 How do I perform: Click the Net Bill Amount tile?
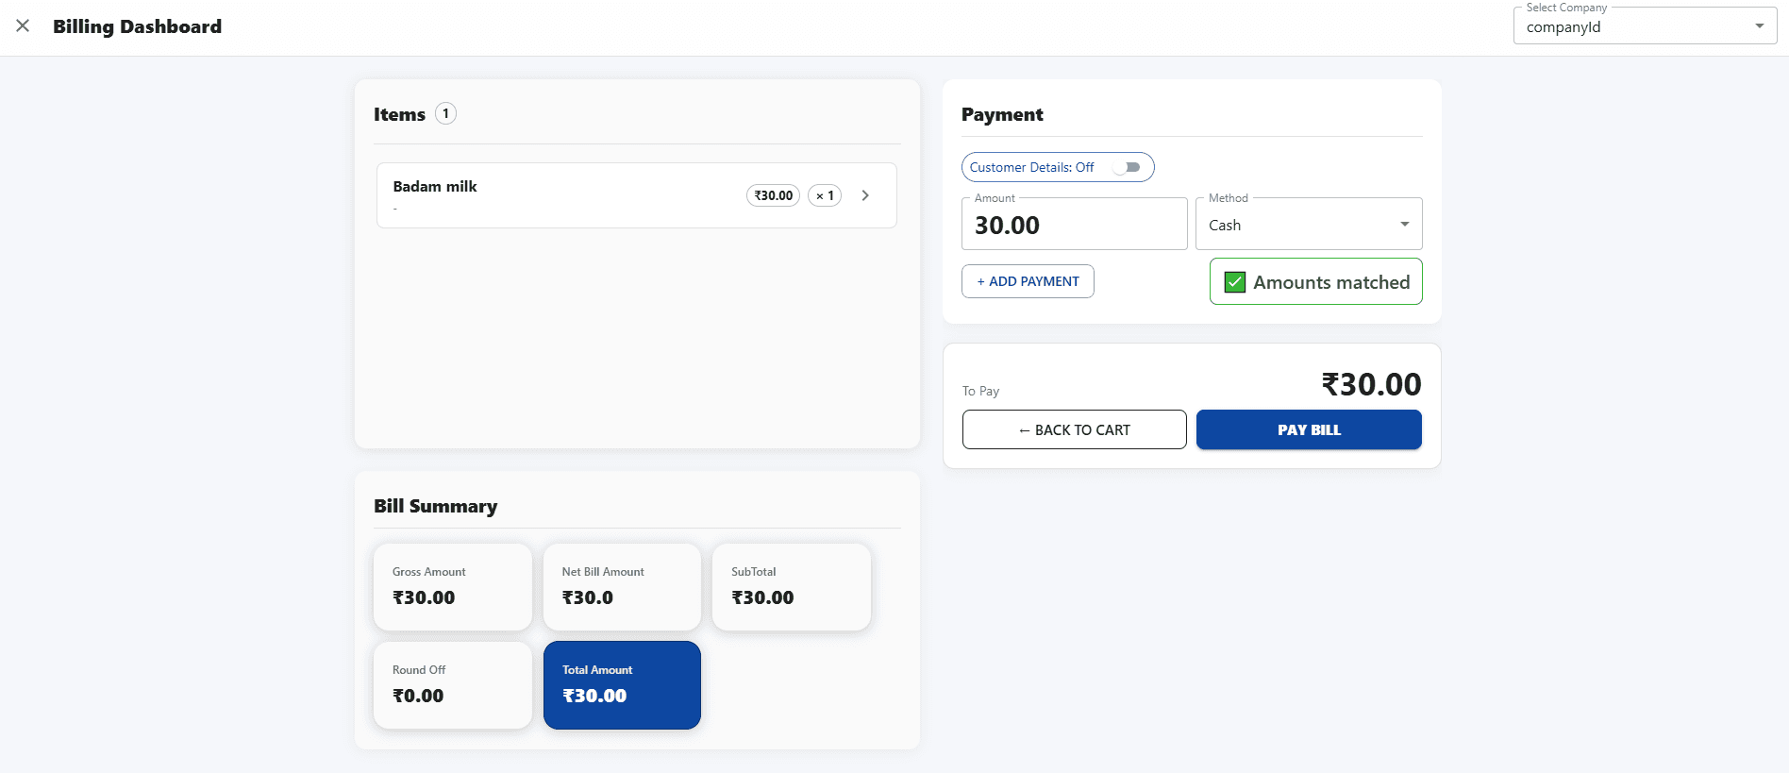(622, 586)
